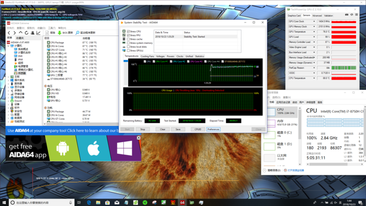
Task: Open the GPU-Z Advanced tab
Action: tap(317, 16)
